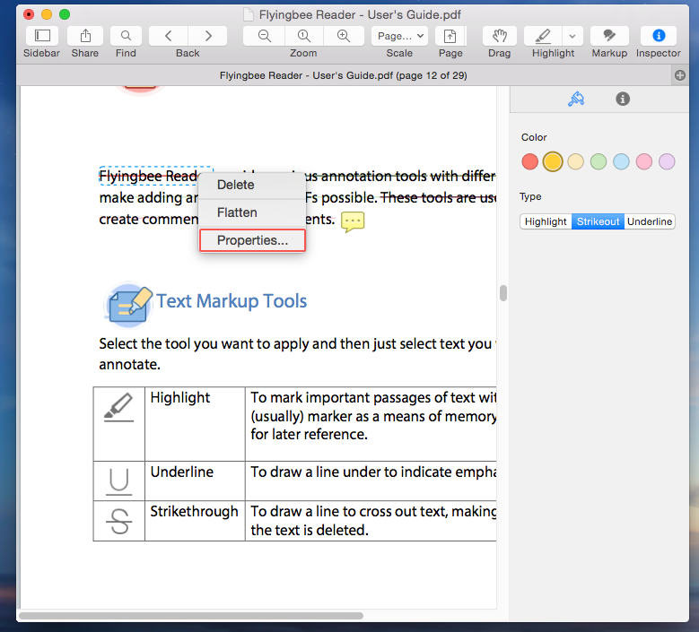Pick the pink color swatch
This screenshot has height=632, width=699.
[x=643, y=161]
